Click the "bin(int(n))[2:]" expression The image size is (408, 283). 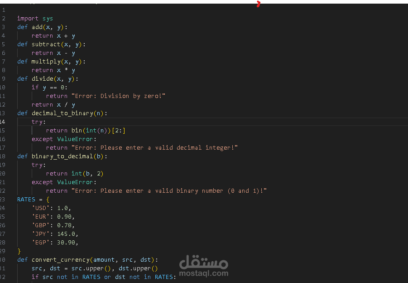98,130
